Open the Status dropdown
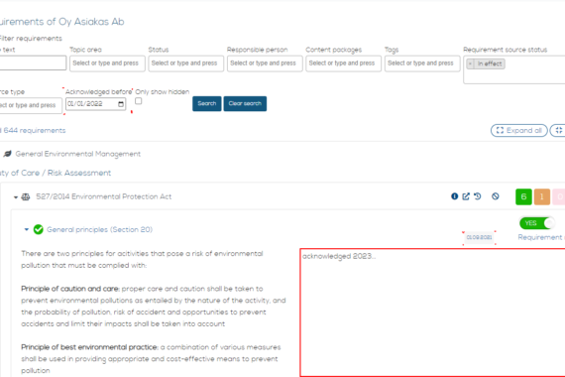 (186, 63)
